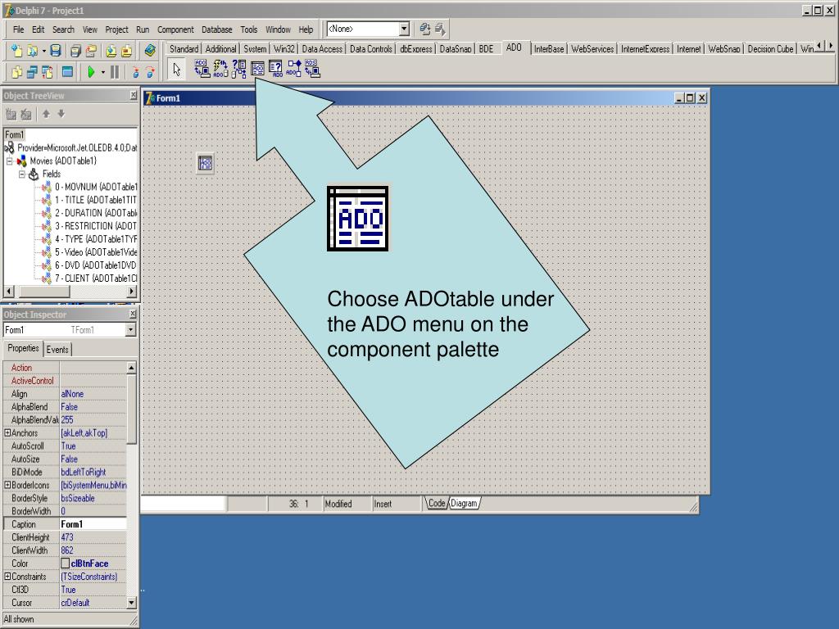Image resolution: width=839 pixels, height=629 pixels.
Task: Click the New Items toolbar icon
Action: [x=16, y=50]
